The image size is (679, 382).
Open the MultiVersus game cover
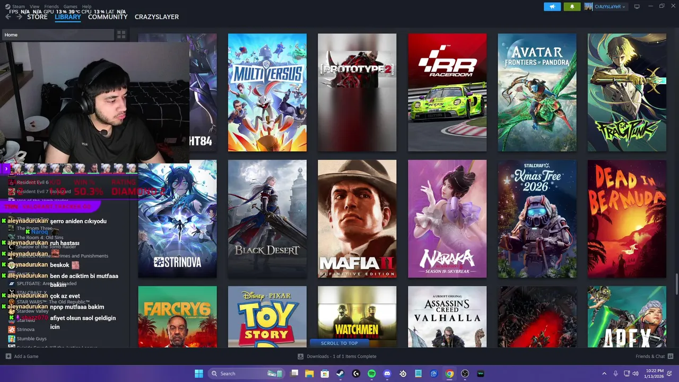267,92
